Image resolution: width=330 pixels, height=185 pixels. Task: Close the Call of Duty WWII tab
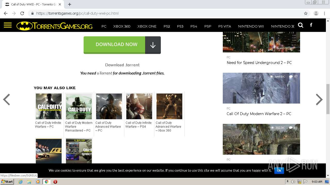pyautogui.click(x=60, y=4)
